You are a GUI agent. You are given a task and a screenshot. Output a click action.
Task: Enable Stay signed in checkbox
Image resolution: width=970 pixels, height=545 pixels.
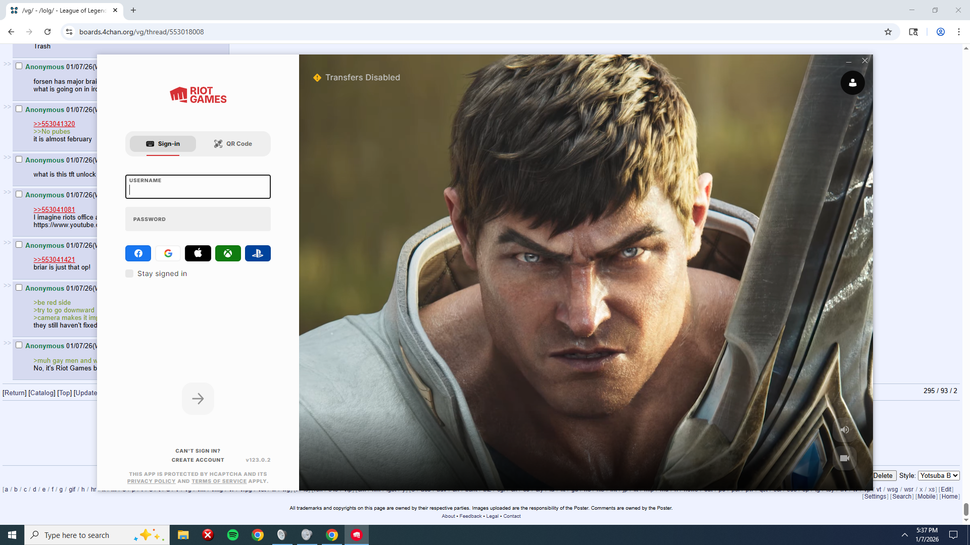click(x=129, y=274)
